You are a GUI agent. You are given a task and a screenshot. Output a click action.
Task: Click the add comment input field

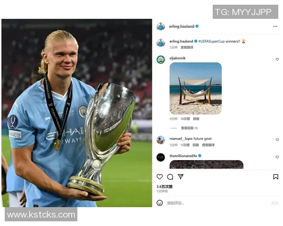[x=216, y=203]
